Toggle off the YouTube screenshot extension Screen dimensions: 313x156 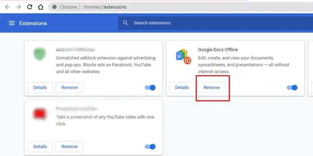(150, 147)
